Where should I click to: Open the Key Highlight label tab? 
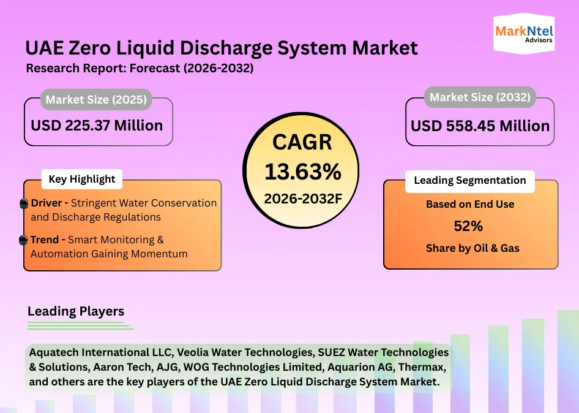pos(81,179)
